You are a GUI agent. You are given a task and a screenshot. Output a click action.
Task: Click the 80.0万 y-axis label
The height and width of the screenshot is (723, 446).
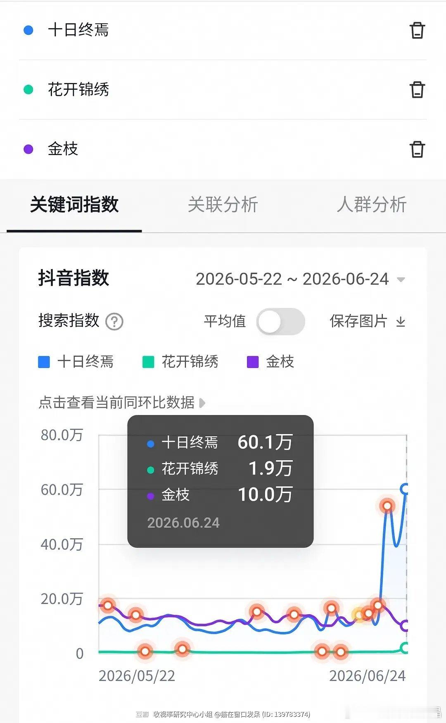[x=62, y=435]
